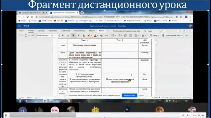
Task: Click the blue stop sharing button
Action: (x=130, y=95)
